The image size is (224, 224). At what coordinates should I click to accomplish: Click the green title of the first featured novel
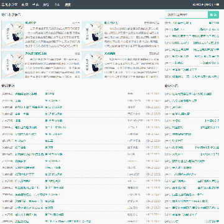[30, 22]
